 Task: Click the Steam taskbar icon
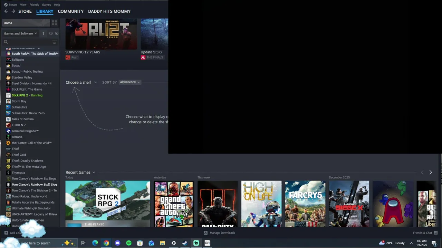pyautogui.click(x=185, y=243)
